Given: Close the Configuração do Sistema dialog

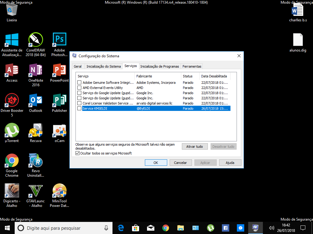Looking at the screenshot, I should click(239, 56).
